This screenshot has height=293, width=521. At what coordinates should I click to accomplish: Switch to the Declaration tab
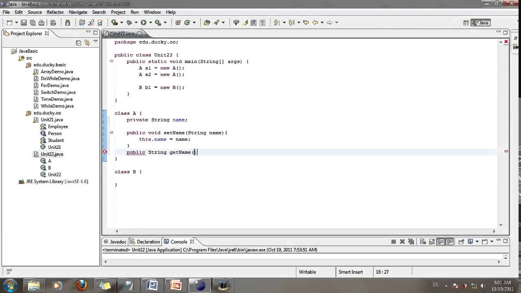(x=145, y=241)
